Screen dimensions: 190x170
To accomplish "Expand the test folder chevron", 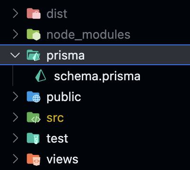I will pyautogui.click(x=16, y=138).
